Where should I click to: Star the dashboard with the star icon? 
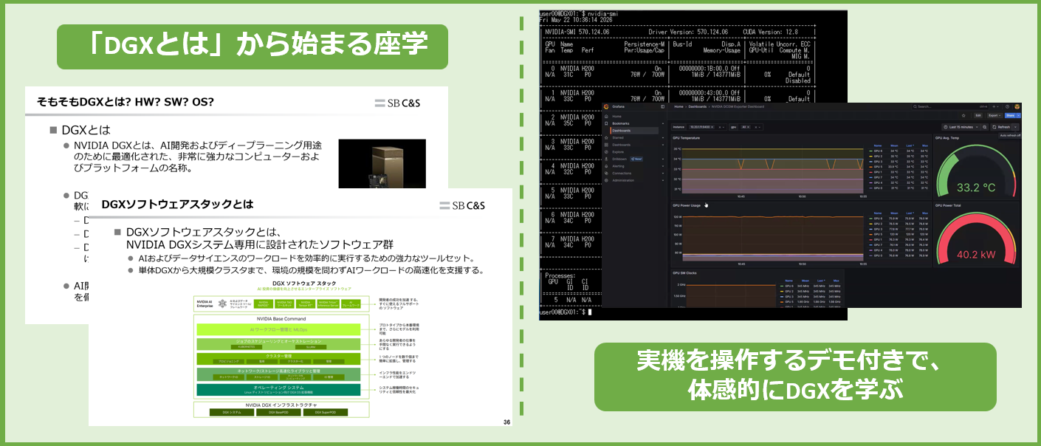(x=963, y=115)
